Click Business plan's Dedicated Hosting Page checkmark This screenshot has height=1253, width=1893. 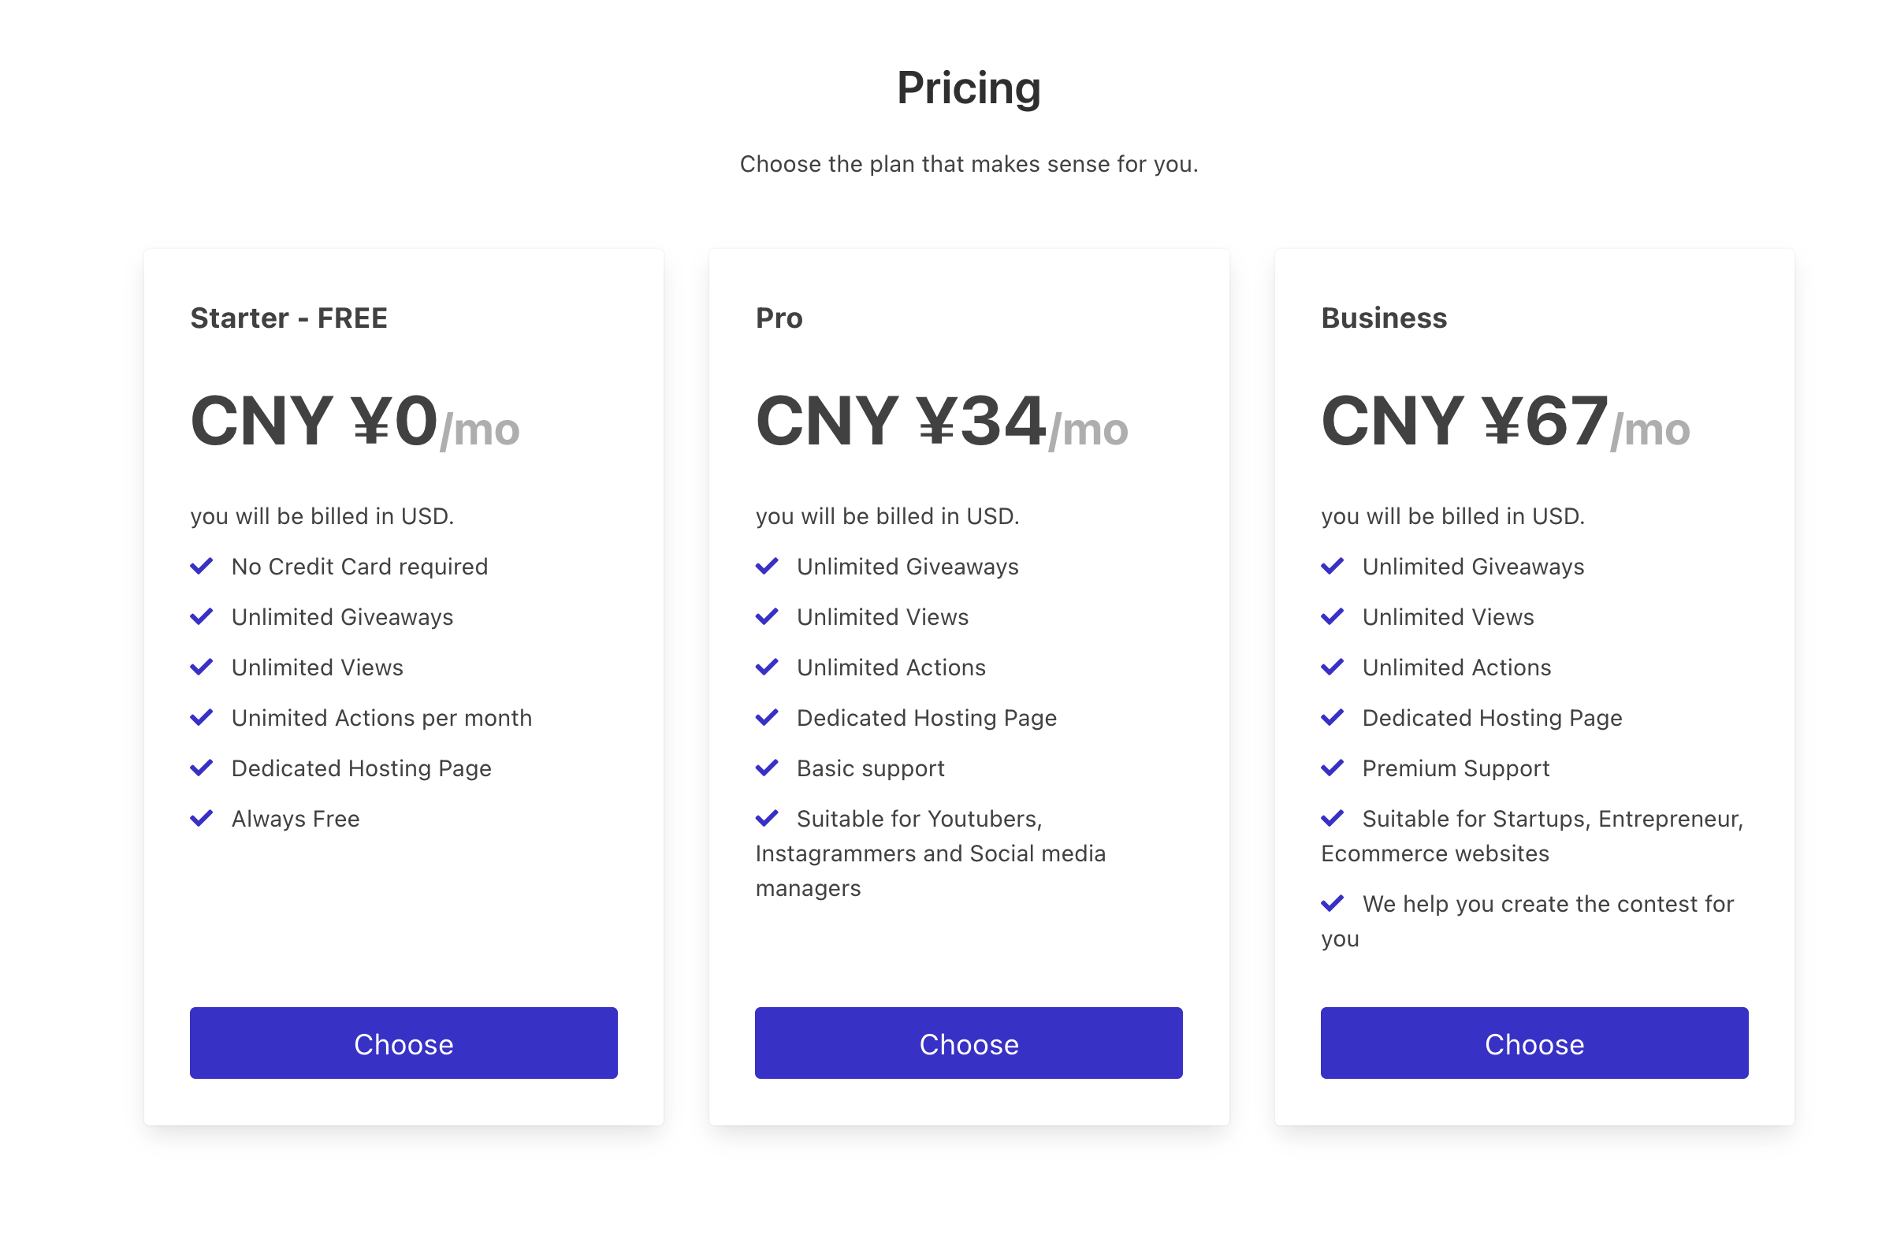click(x=1332, y=718)
